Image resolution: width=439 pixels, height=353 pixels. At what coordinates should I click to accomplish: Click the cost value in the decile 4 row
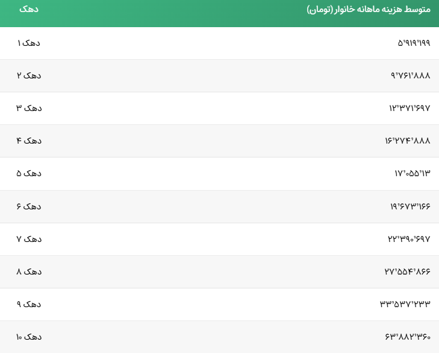[x=408, y=141]
